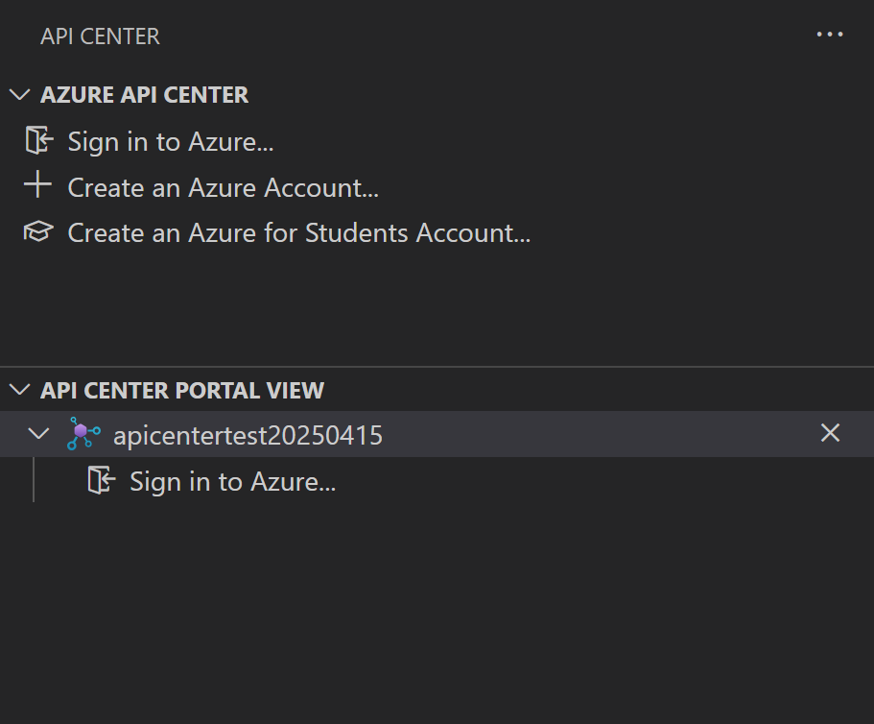Screen dimensions: 874x724
Task: Open the More Actions ellipsis menu
Action: [829, 35]
